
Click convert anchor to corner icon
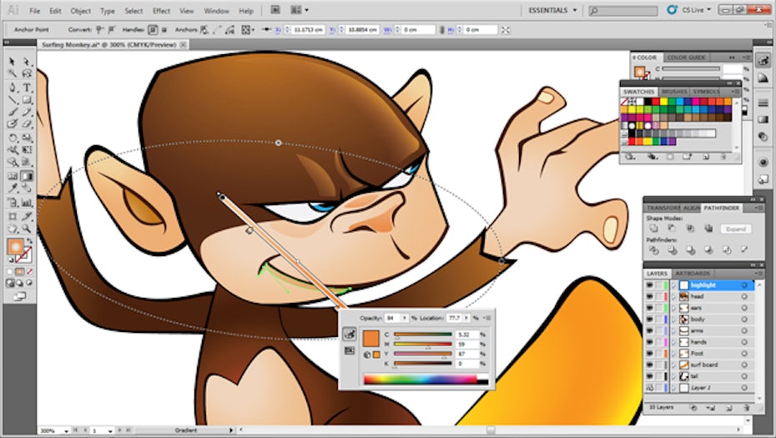(100, 30)
